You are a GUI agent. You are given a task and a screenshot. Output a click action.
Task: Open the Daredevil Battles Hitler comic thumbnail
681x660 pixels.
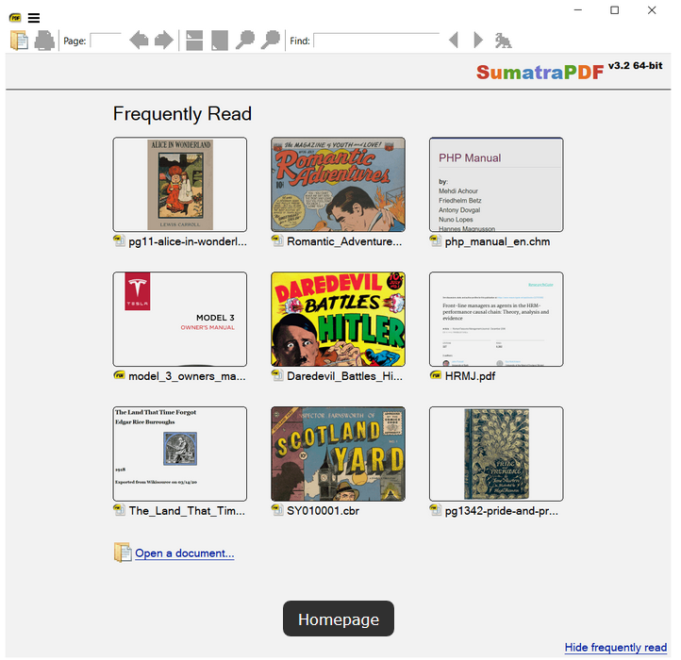pos(338,320)
